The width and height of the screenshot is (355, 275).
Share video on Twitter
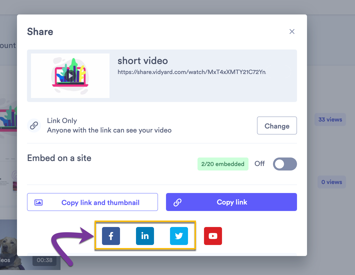pyautogui.click(x=179, y=236)
